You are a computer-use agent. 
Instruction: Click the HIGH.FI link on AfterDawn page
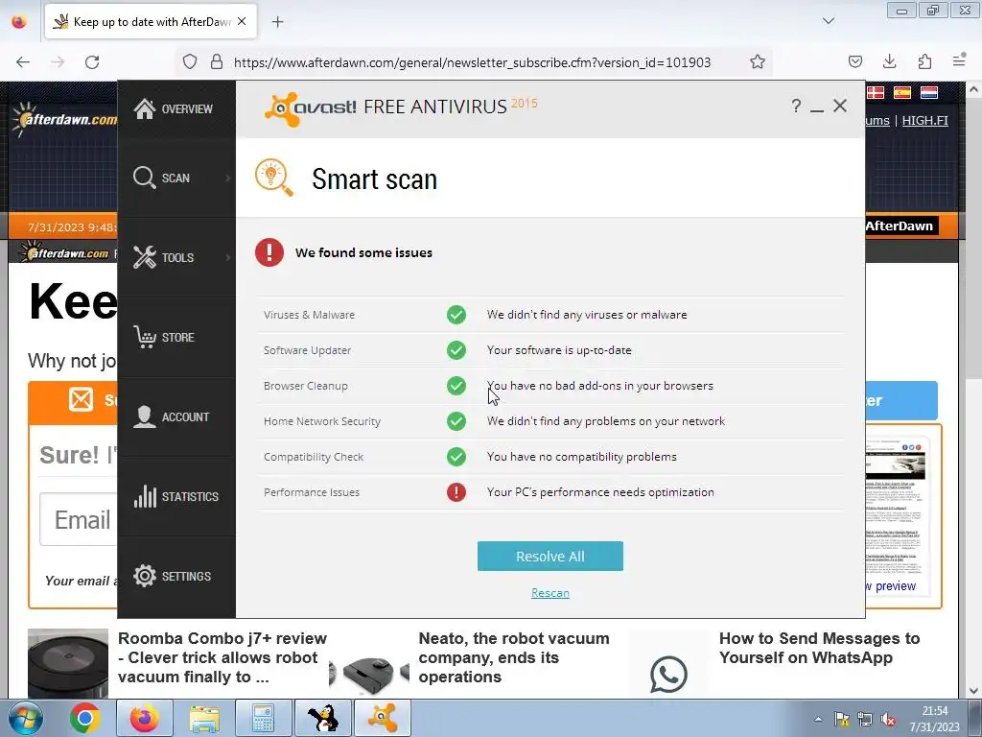(x=925, y=120)
